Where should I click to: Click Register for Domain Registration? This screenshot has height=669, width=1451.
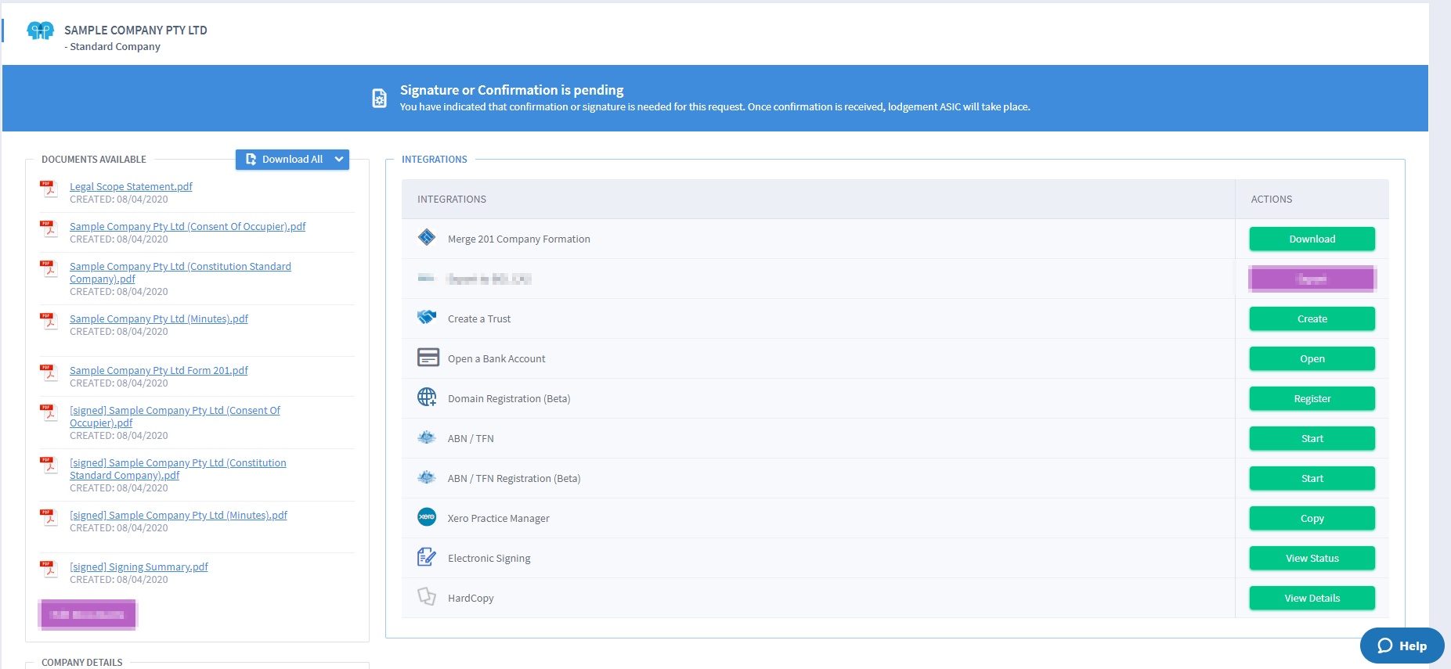pyautogui.click(x=1312, y=399)
